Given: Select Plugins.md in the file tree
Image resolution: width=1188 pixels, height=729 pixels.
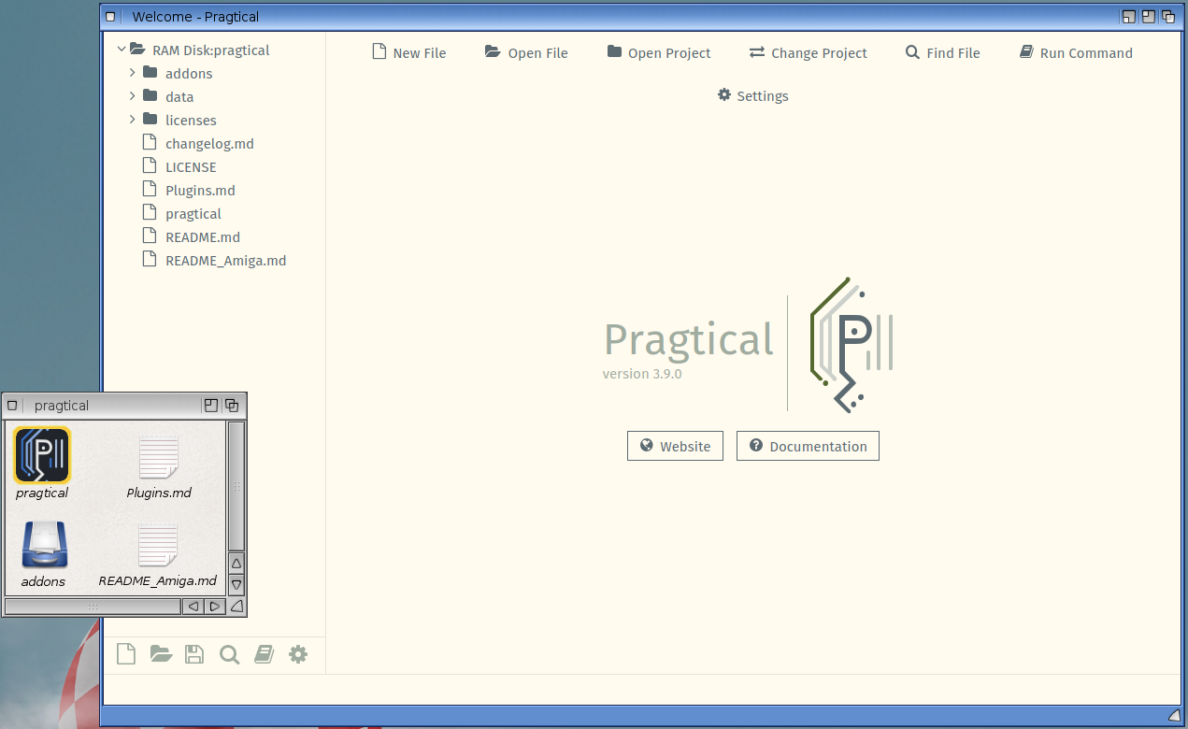Looking at the screenshot, I should click(x=200, y=190).
